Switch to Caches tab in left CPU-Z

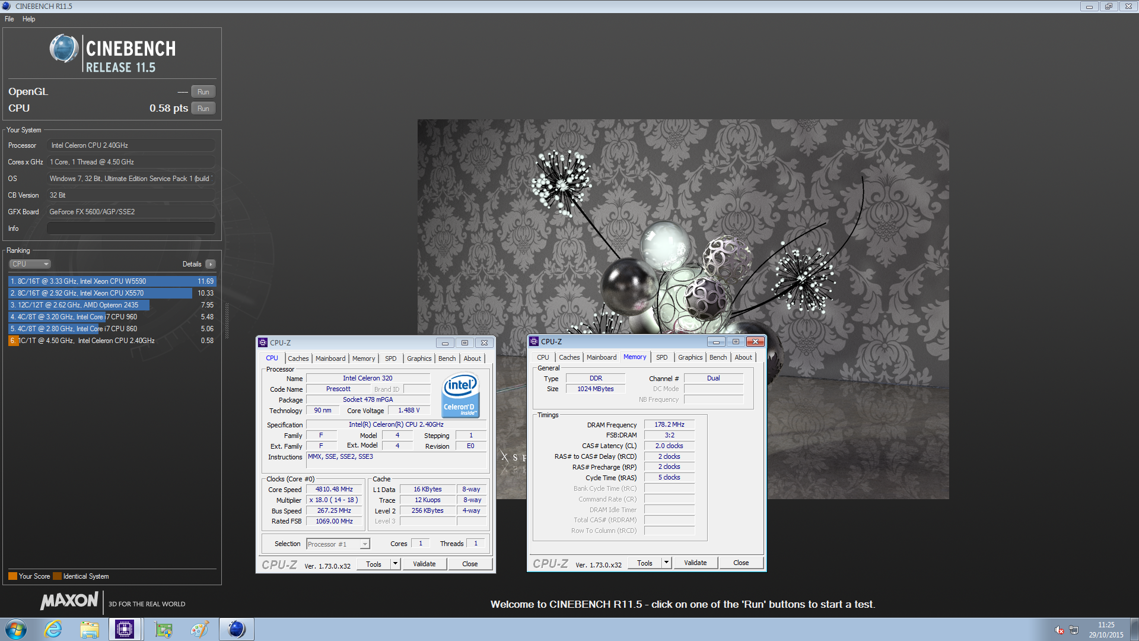[x=298, y=358]
